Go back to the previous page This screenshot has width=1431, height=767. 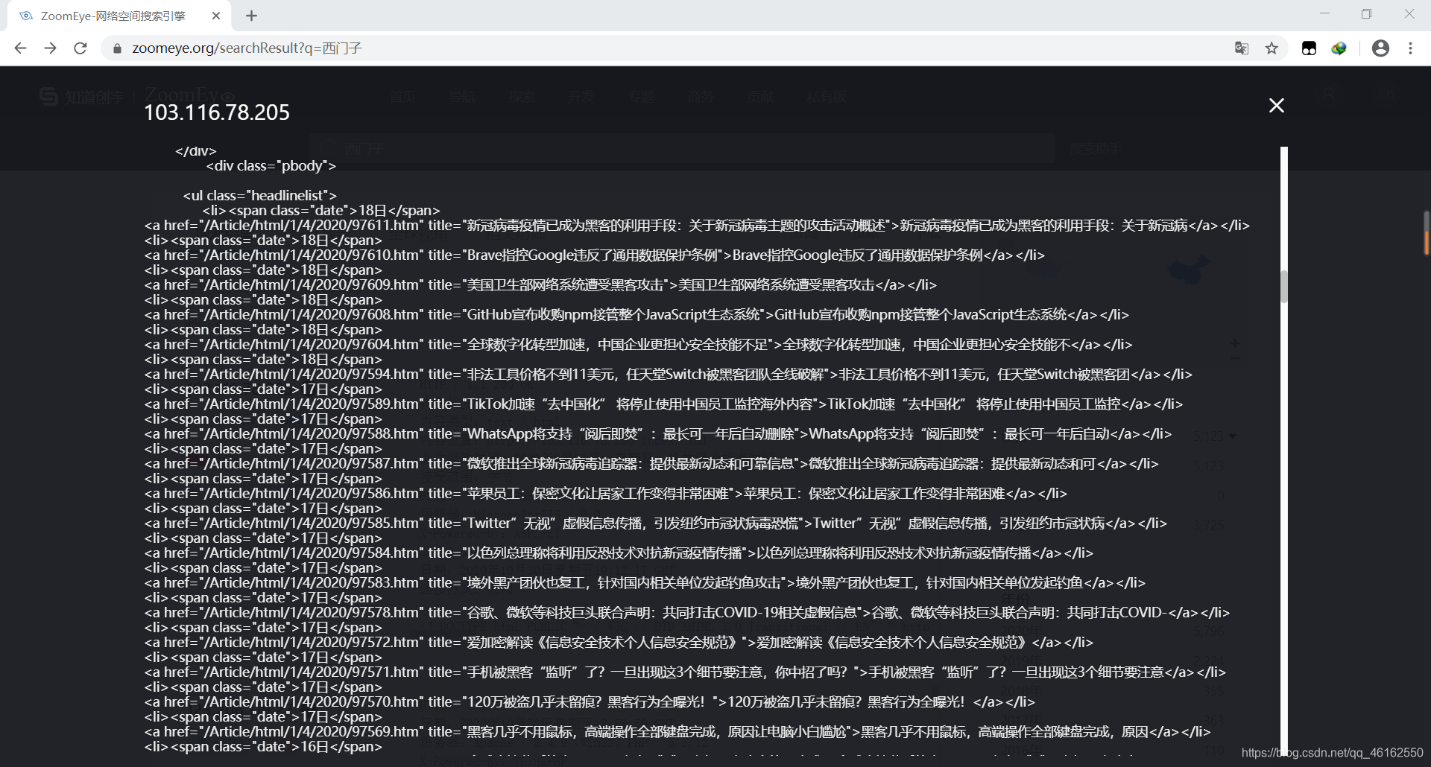pos(20,48)
